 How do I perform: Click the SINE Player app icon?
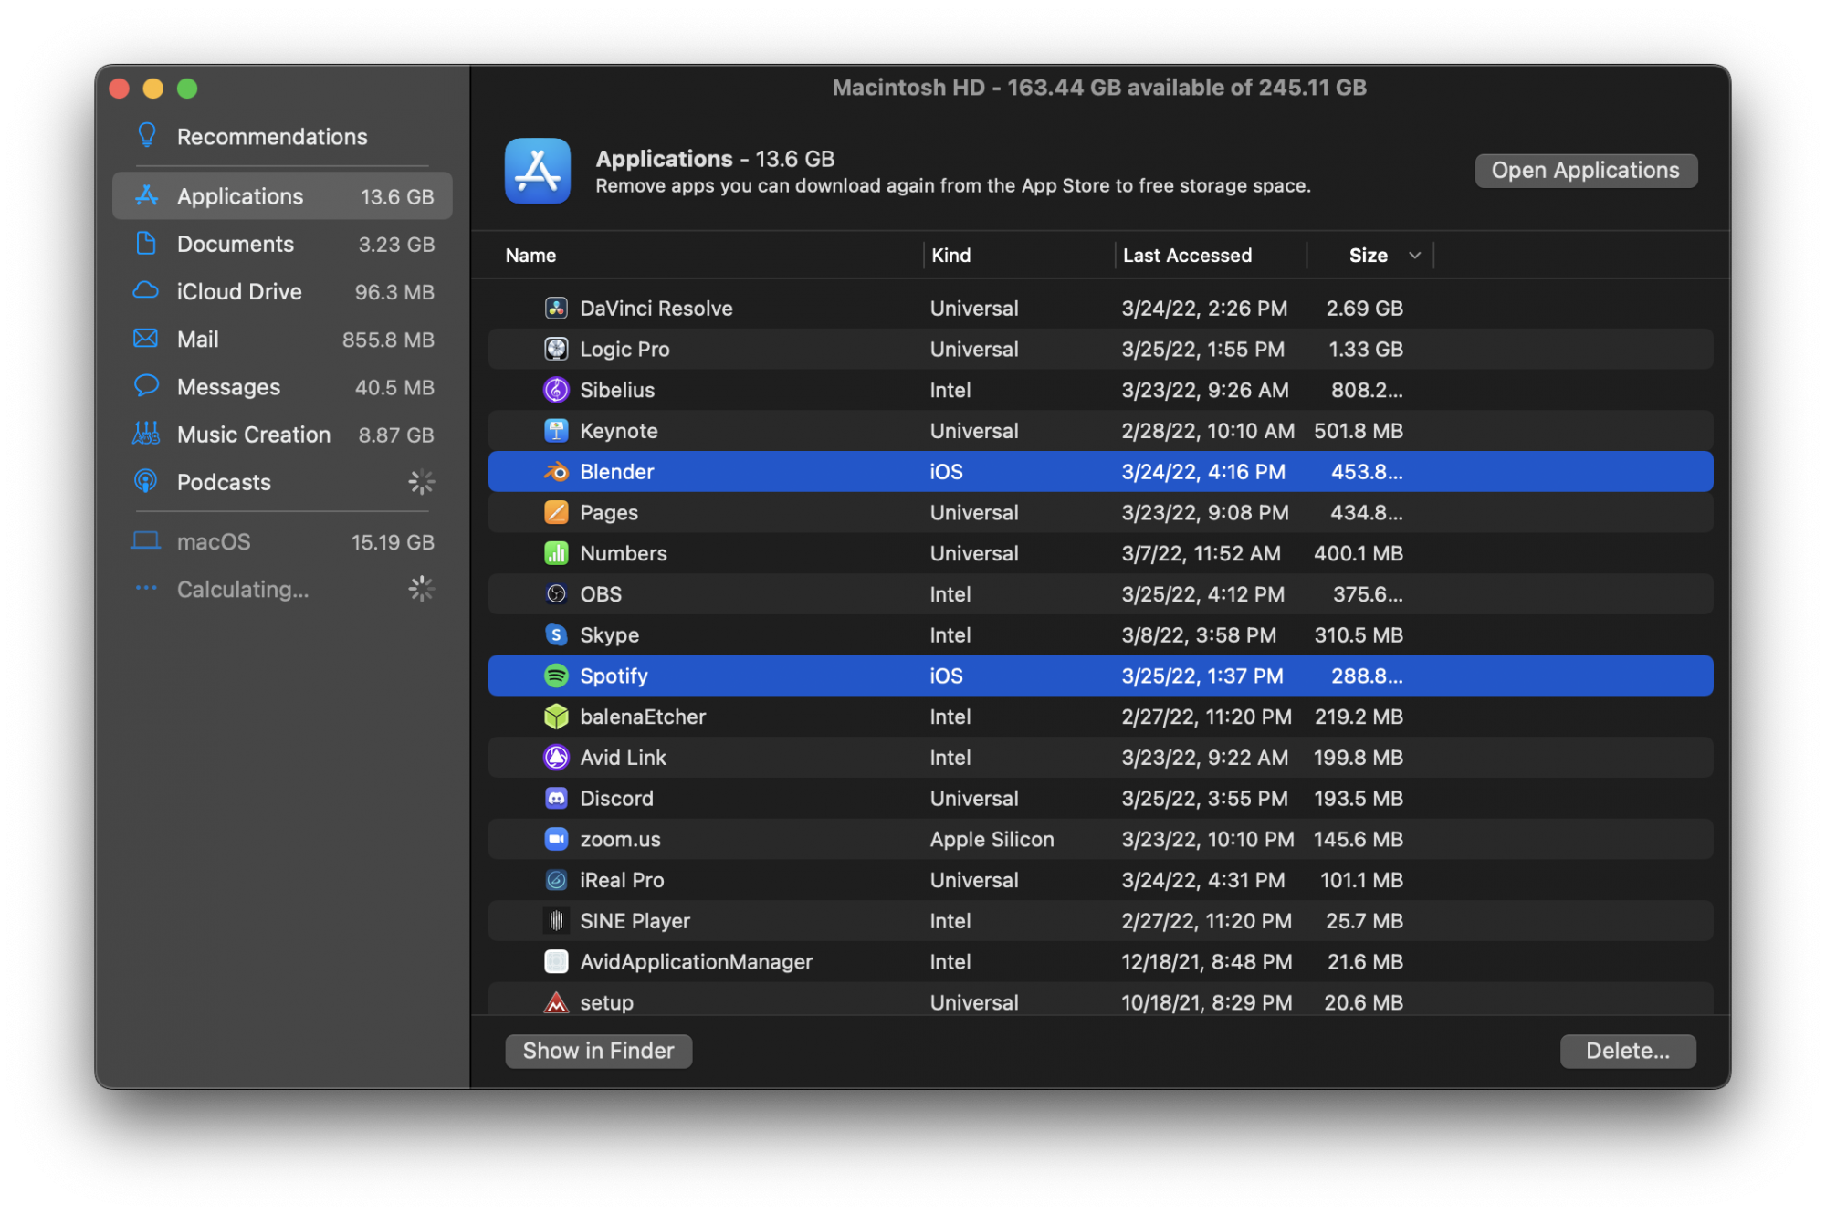coord(556,921)
